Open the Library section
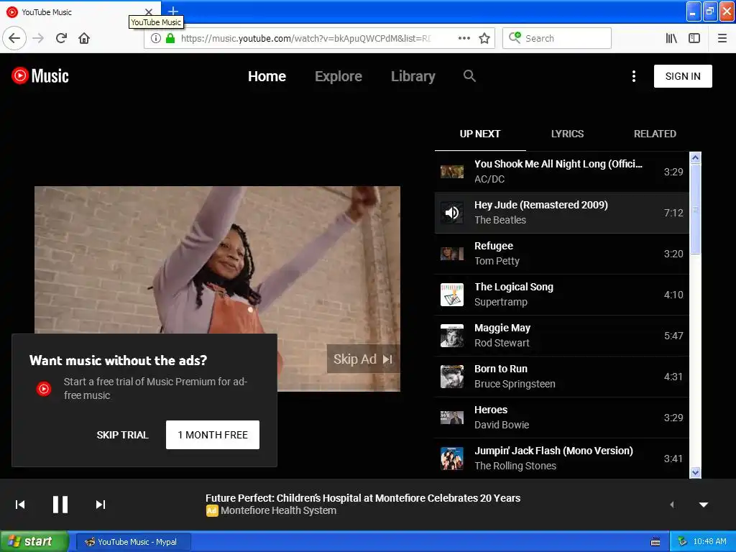Image resolution: width=736 pixels, height=552 pixels. click(x=413, y=76)
